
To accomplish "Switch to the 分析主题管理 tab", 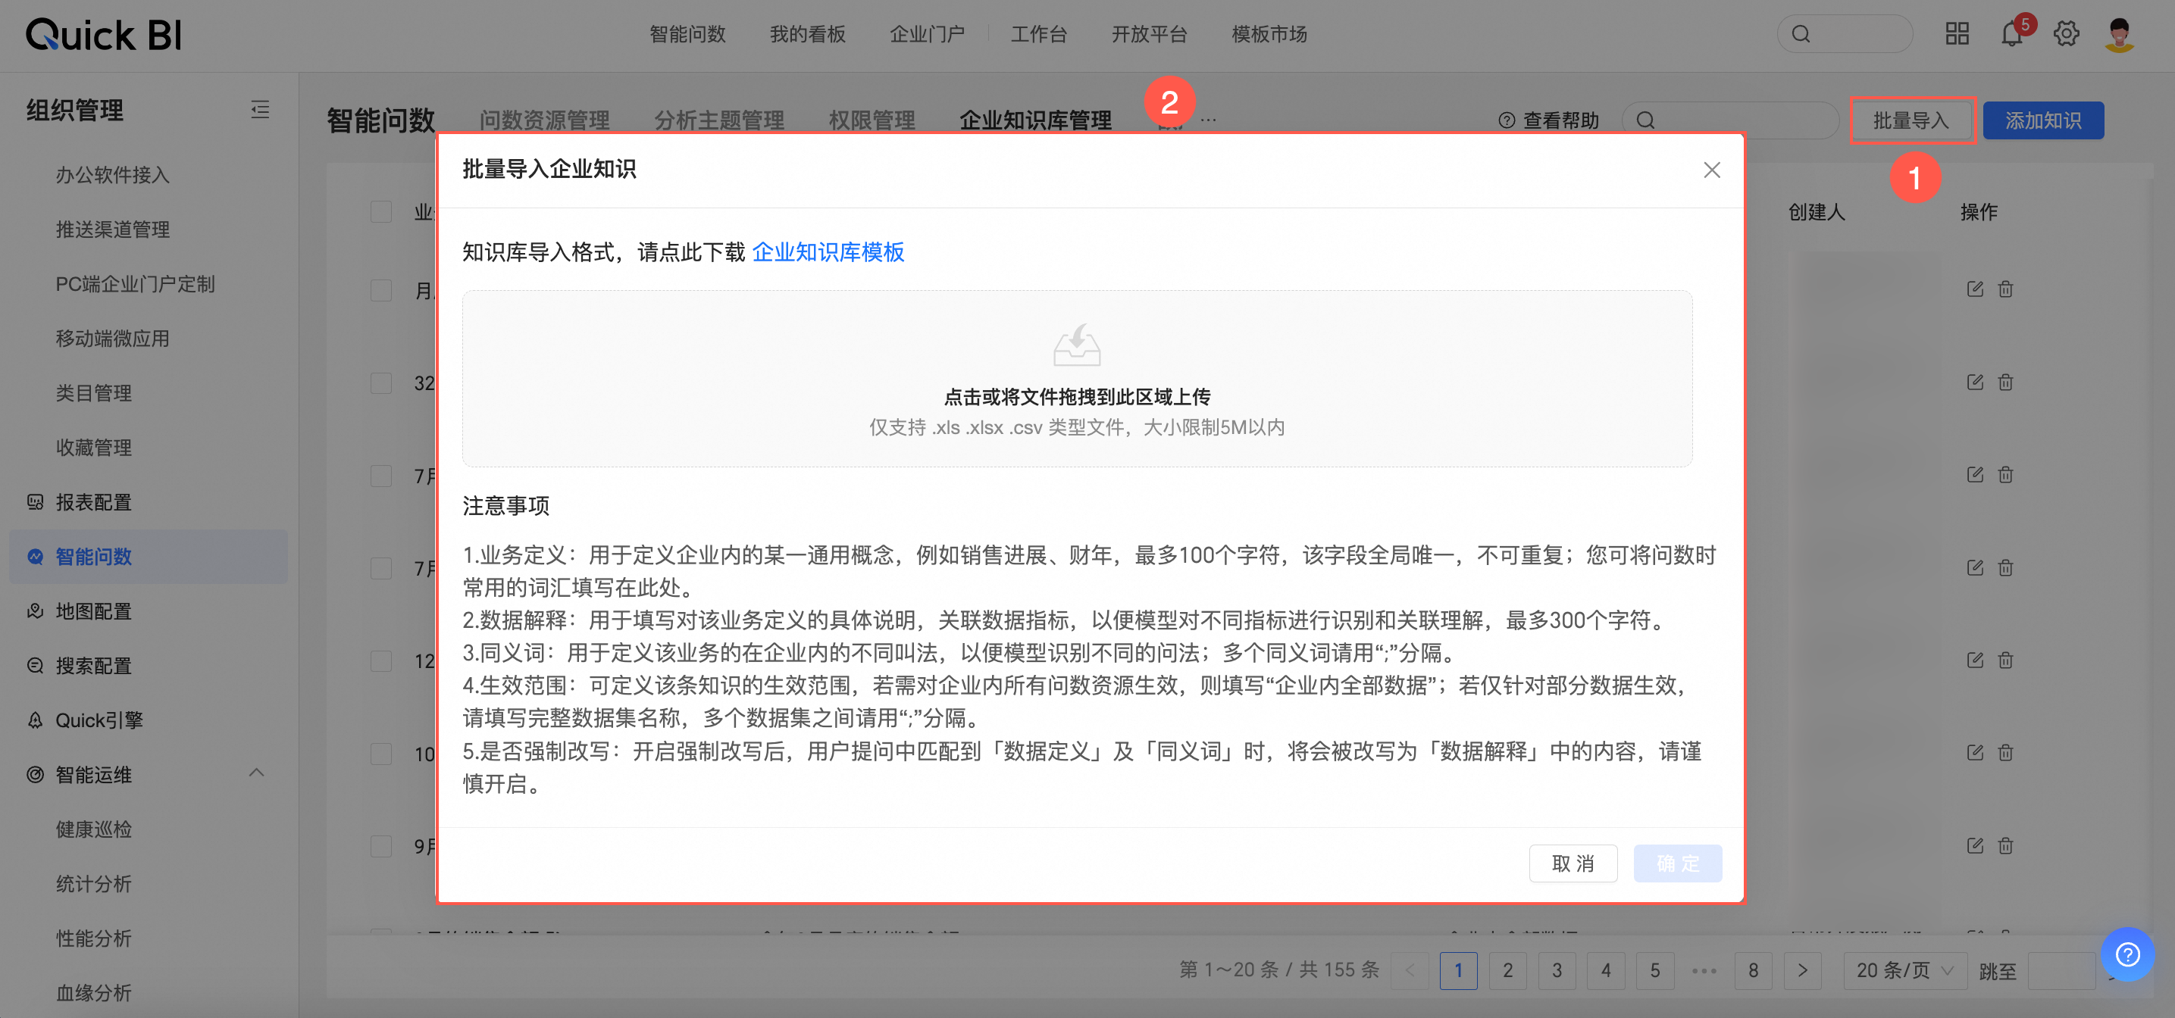I will [x=719, y=120].
